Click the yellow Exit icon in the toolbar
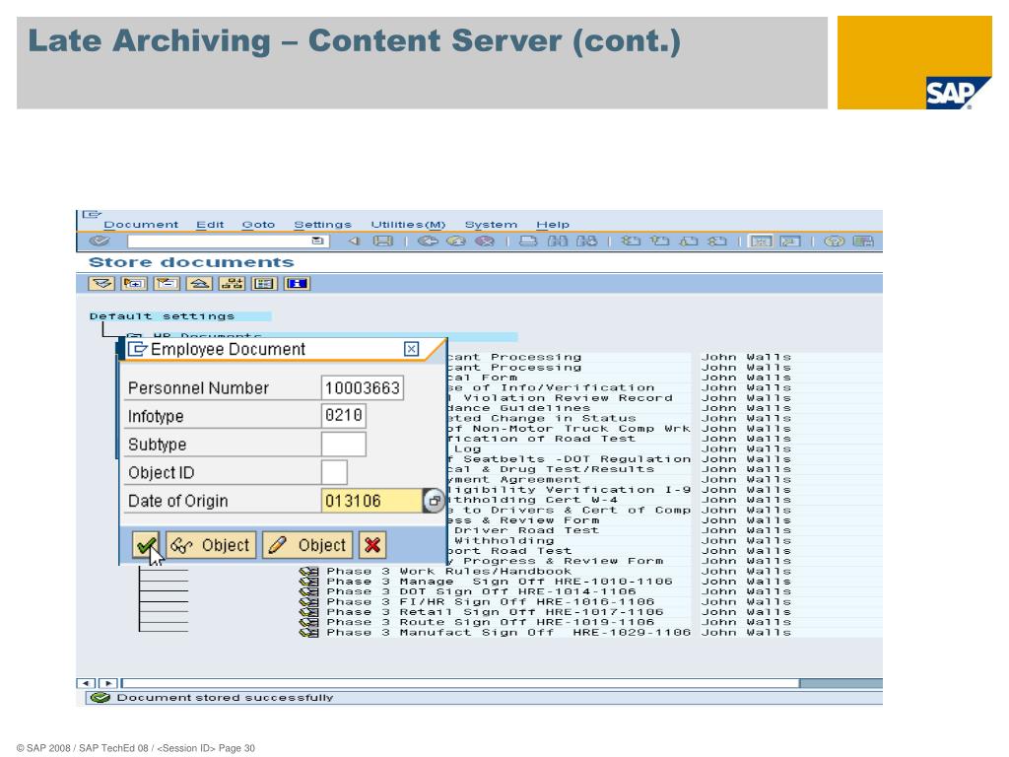This screenshot has width=1009, height=757. (455, 241)
